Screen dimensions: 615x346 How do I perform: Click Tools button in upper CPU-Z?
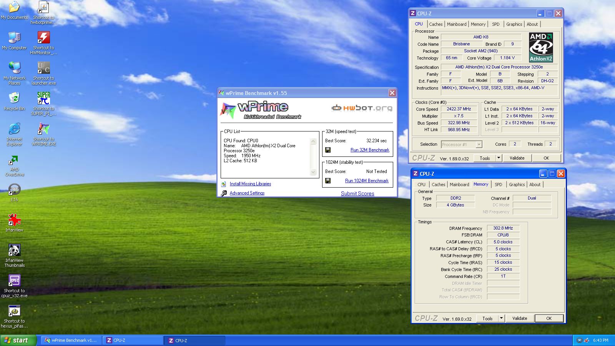[485, 158]
